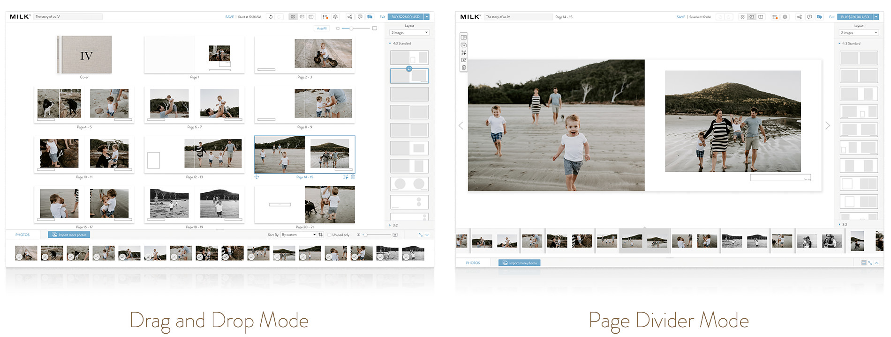Expand the photo tray in left window
891x337 pixels.
coord(420,234)
